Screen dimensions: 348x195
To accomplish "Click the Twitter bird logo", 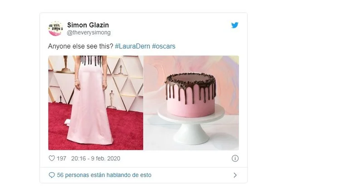I will pyautogui.click(x=235, y=25).
